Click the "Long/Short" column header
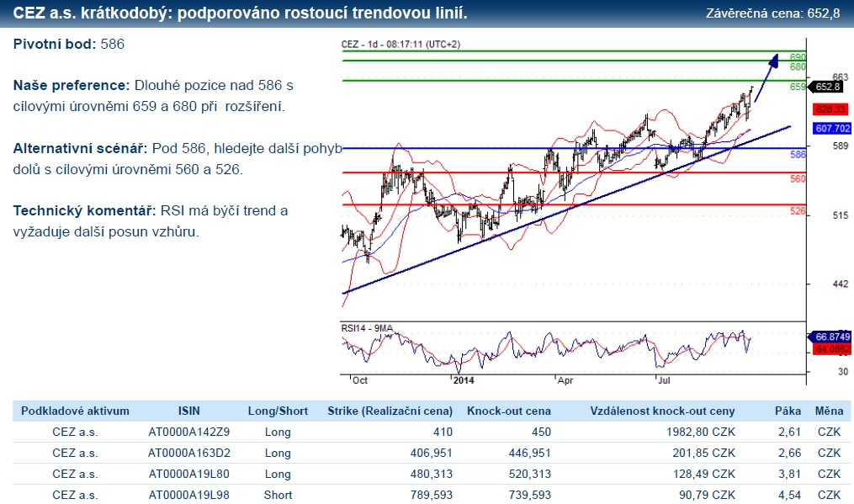This screenshot has height=504, width=854. click(278, 411)
